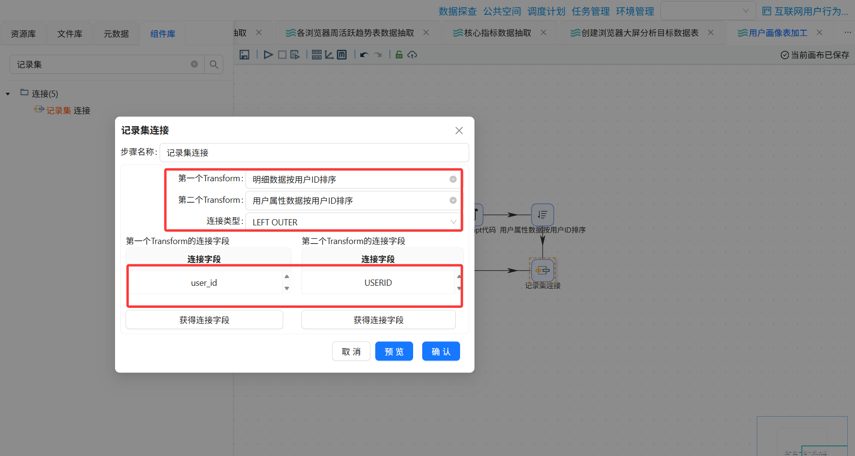
Task: Click the 记录集连接 node on canvas
Action: pos(543,270)
